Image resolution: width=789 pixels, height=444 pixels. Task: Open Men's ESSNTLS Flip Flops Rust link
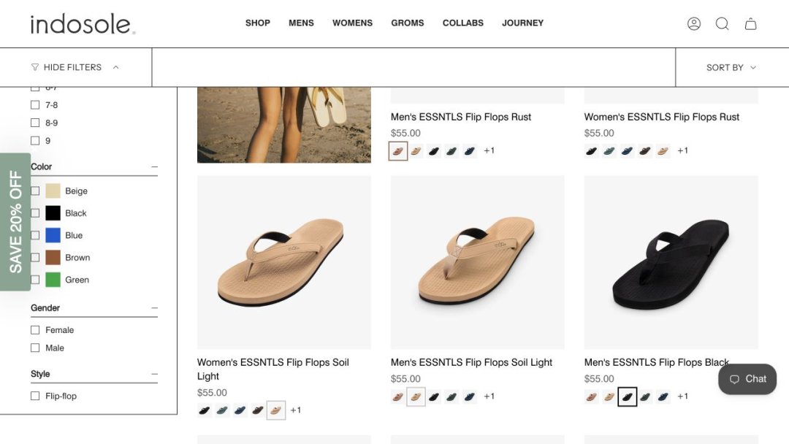tap(461, 117)
